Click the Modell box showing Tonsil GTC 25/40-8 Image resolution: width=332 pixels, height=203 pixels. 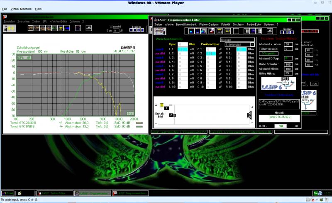pyautogui.click(x=279, y=118)
